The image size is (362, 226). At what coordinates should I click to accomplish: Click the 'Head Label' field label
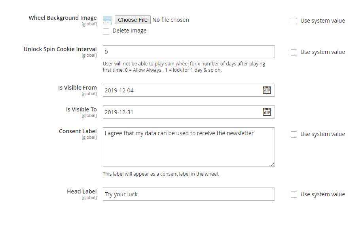coord(81,192)
